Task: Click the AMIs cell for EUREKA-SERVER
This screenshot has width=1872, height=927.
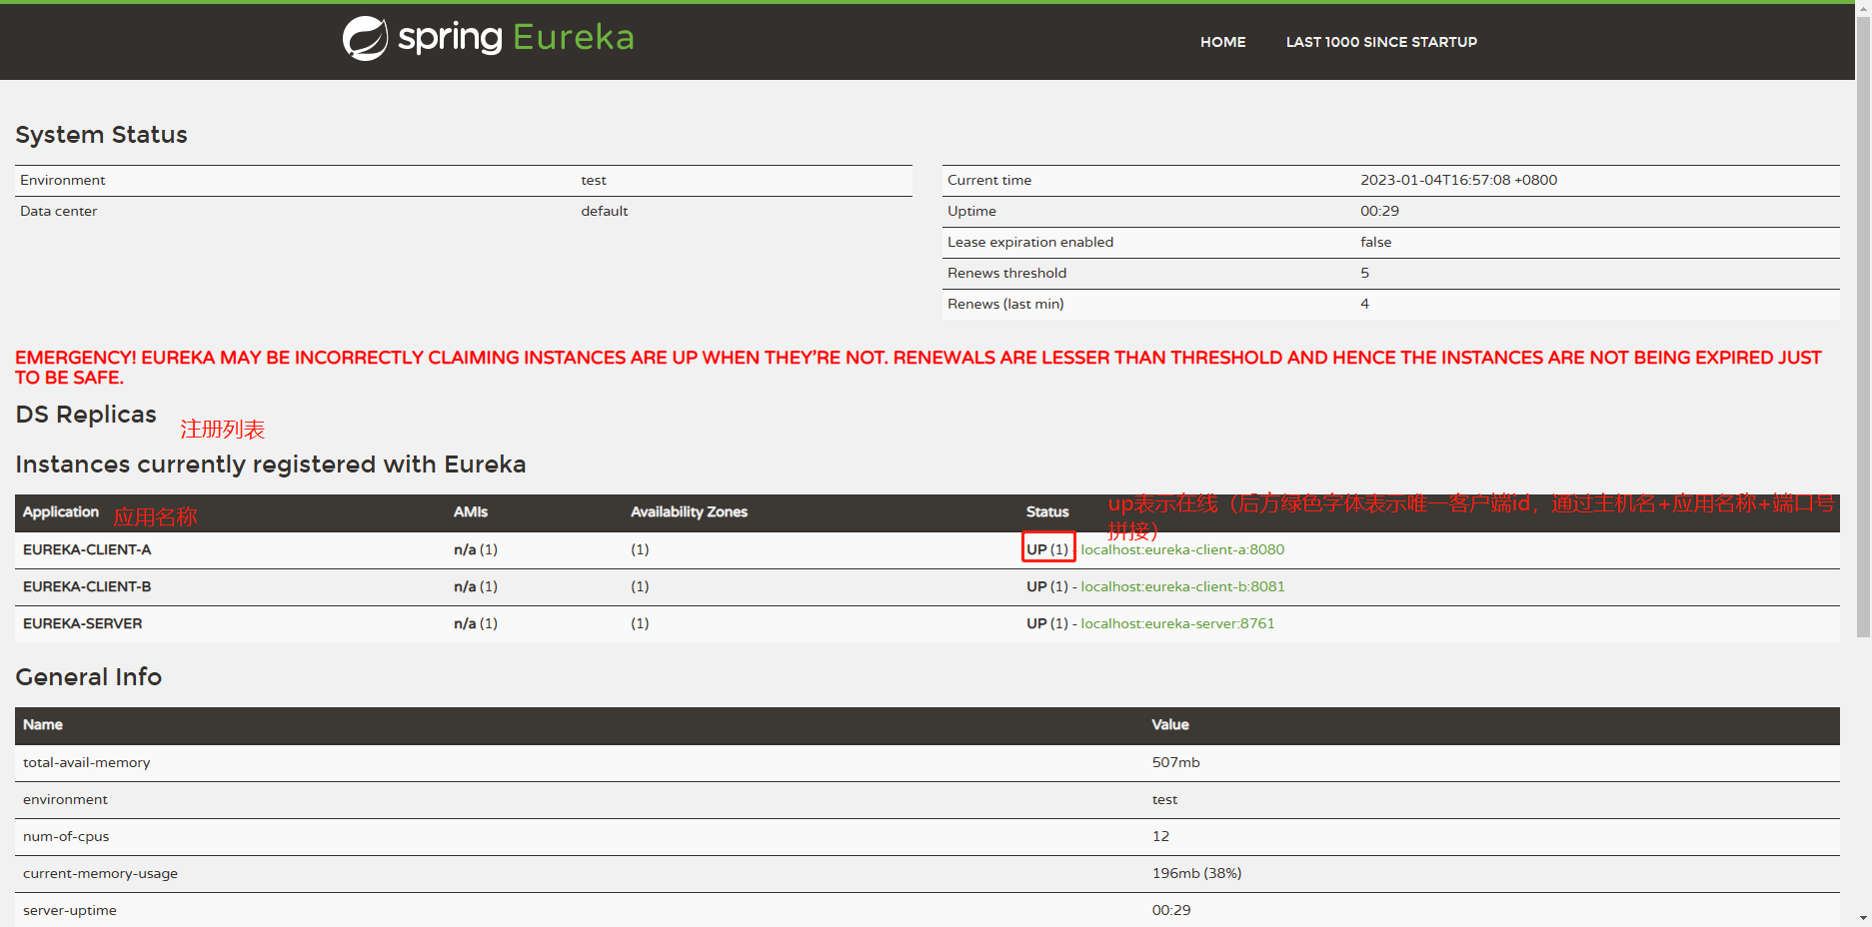Action: click(x=476, y=623)
